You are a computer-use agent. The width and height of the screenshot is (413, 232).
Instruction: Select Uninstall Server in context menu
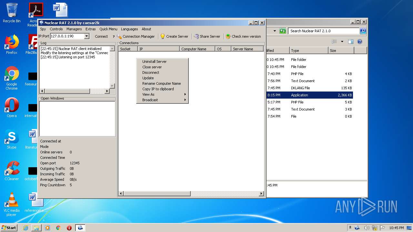pos(162,62)
